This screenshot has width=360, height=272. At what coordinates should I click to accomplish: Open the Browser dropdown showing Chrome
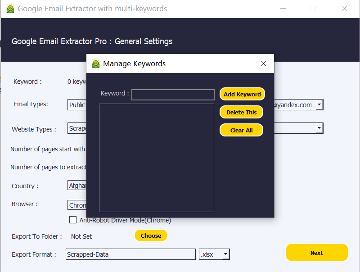pyautogui.click(x=77, y=205)
